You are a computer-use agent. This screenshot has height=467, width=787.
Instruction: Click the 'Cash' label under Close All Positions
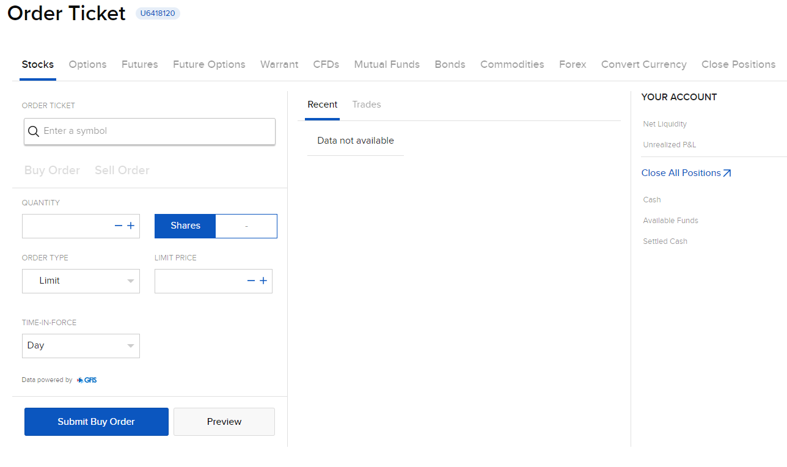coord(652,200)
